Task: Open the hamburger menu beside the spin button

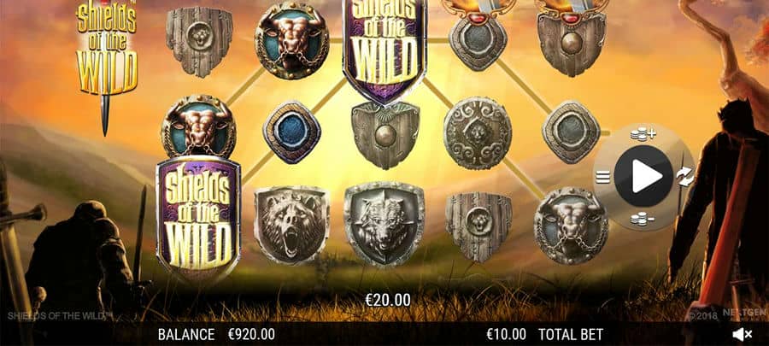Action: [602, 177]
